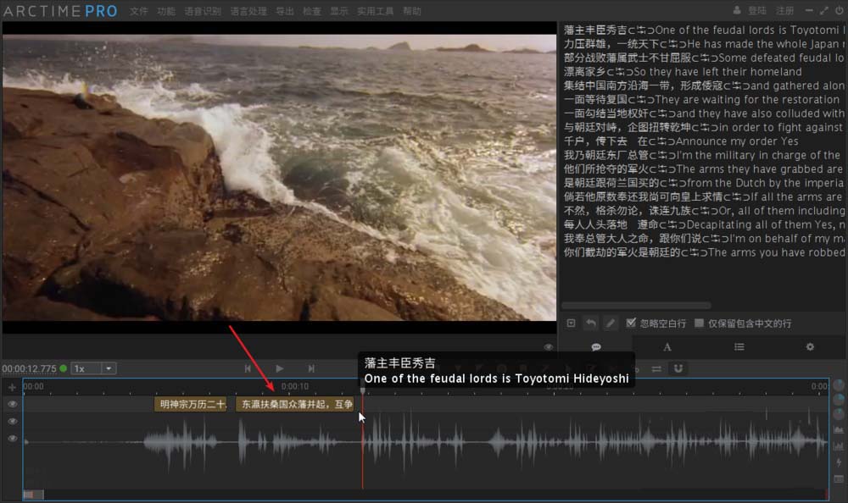Toggle the magnet snap button
Screen dimensions: 848x503
(678, 368)
